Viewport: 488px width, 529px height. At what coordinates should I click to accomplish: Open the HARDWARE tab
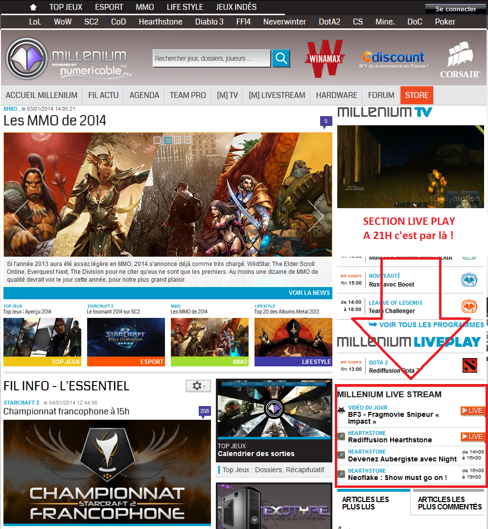click(x=337, y=95)
